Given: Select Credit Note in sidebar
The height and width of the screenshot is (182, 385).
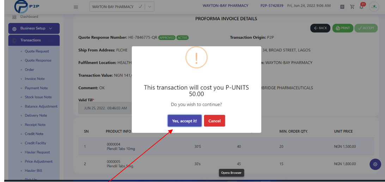Looking at the screenshot, I should (34, 134).
